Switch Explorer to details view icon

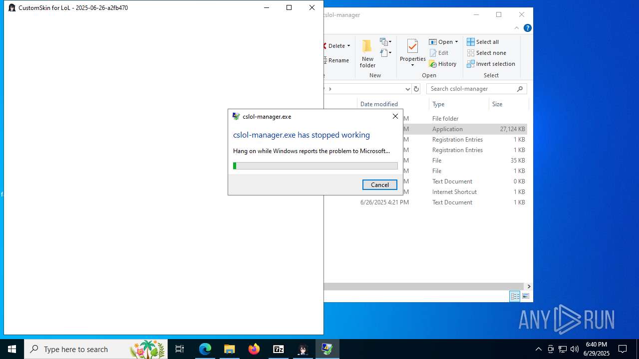(515, 296)
